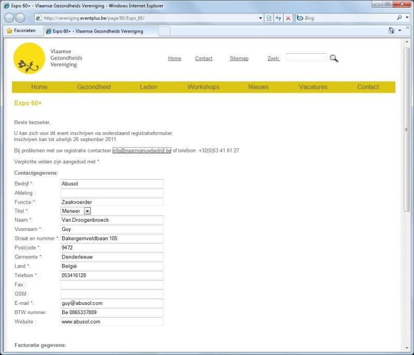Viewport: 414px width, 355px height.
Task: Click the yellow Vlaamse Gezondheids Vereniging logo
Action: (29, 58)
